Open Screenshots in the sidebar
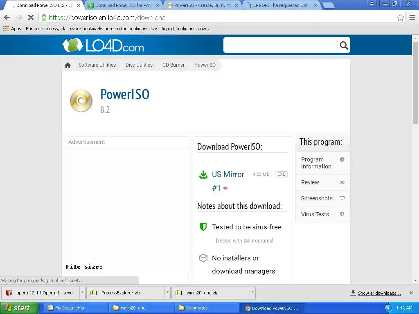The width and height of the screenshot is (419, 314). coord(323,198)
